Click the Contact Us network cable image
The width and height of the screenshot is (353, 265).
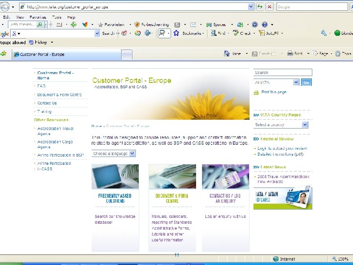point(226,177)
